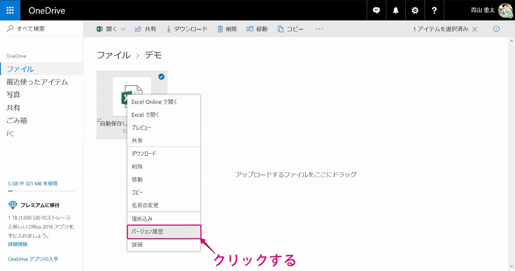Click the 削除 trash toolbar button
515x271 pixels.
coord(227,29)
